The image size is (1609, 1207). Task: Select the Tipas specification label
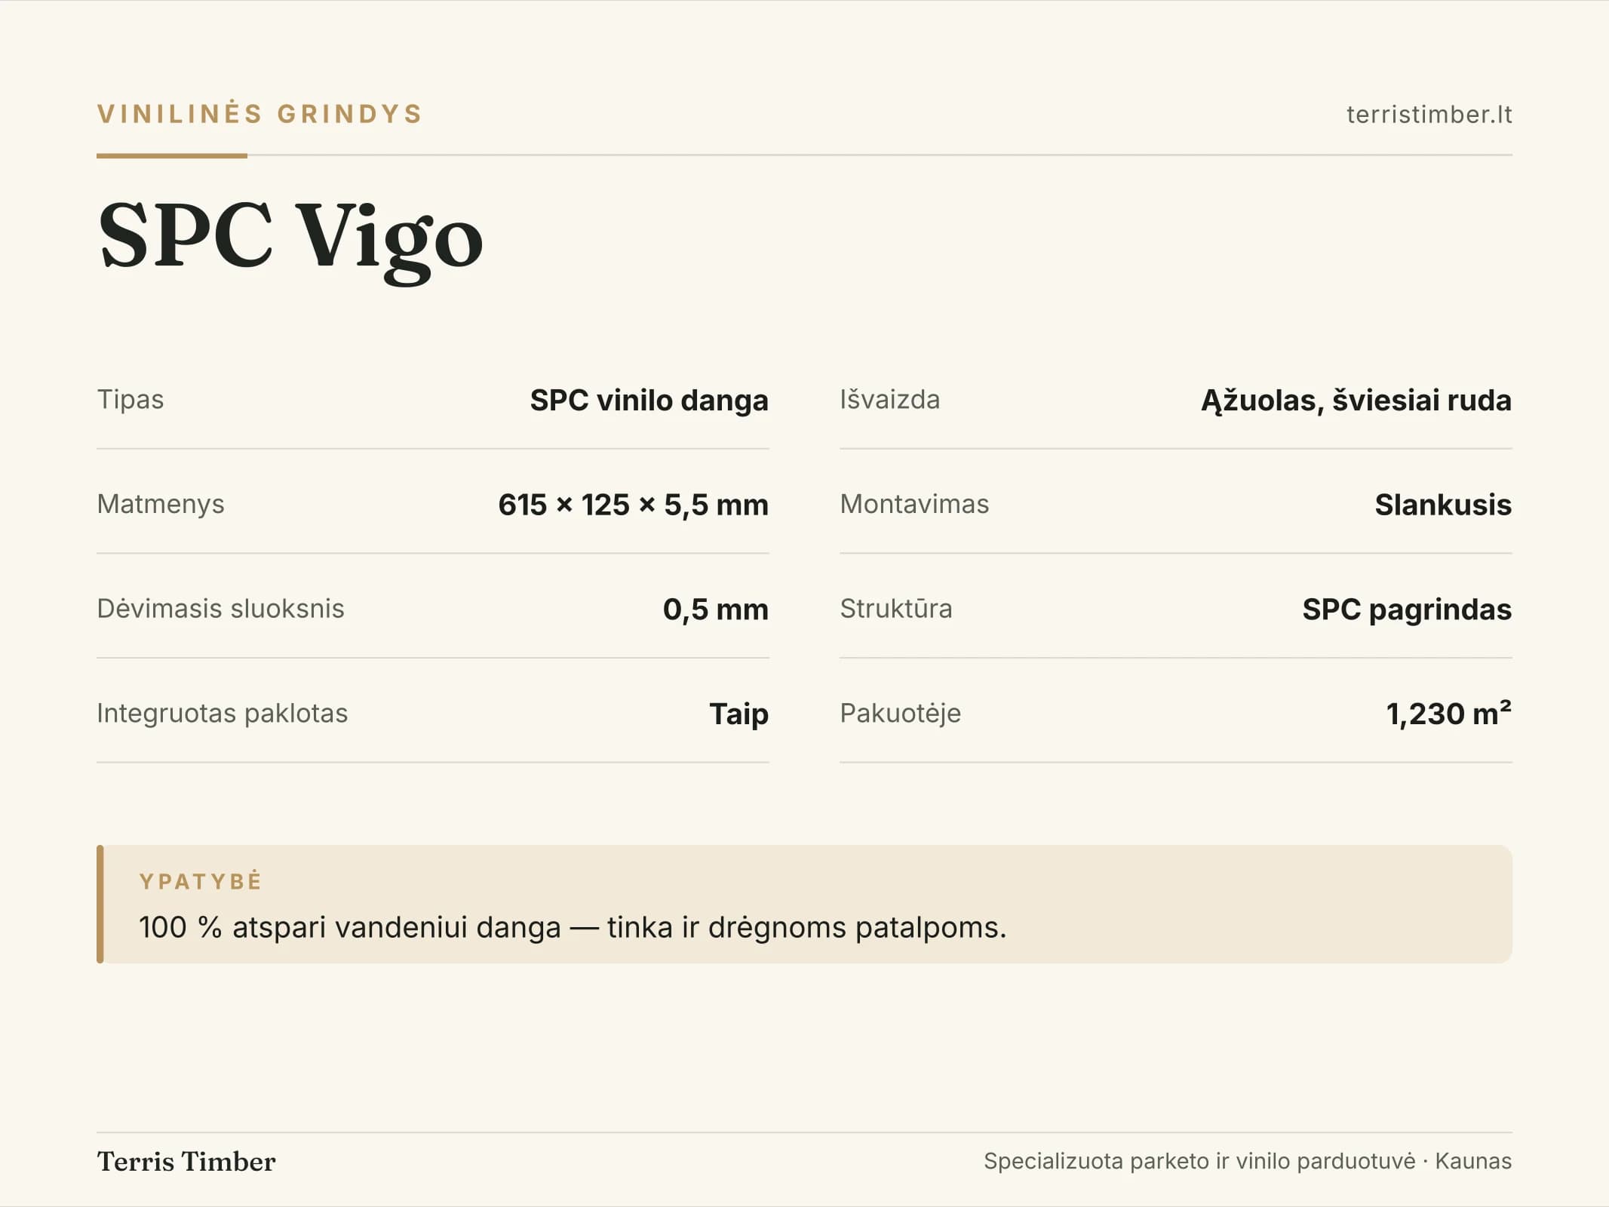point(131,399)
